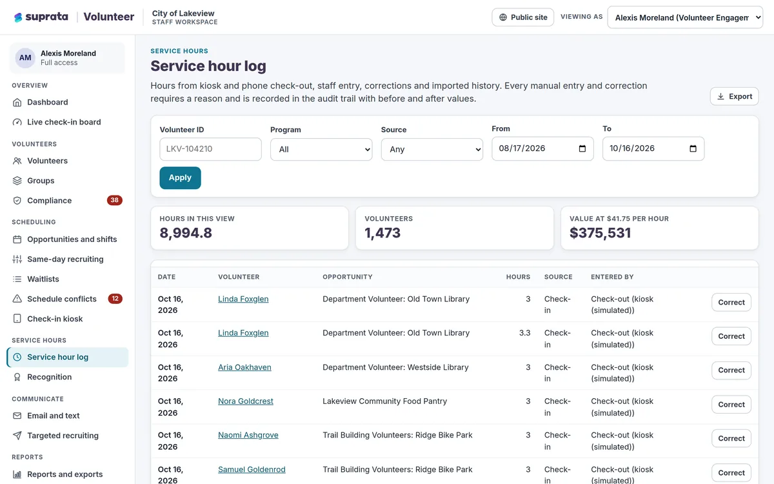Click the Email and text envelope icon
The width and height of the screenshot is (774, 484).
coord(17,416)
